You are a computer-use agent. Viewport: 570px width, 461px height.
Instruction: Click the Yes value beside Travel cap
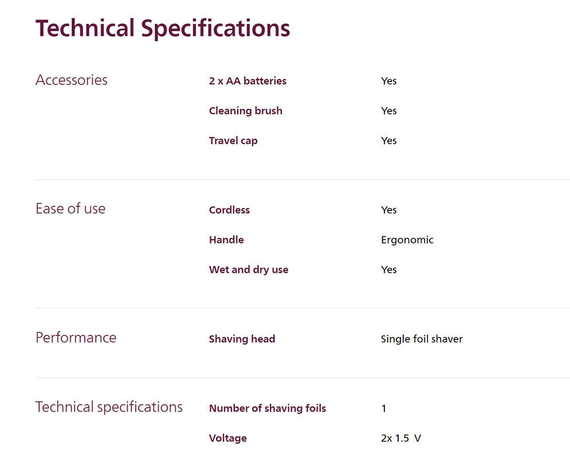(x=389, y=140)
